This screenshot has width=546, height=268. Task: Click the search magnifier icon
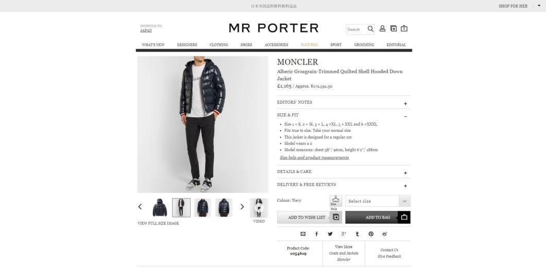pyautogui.click(x=370, y=29)
